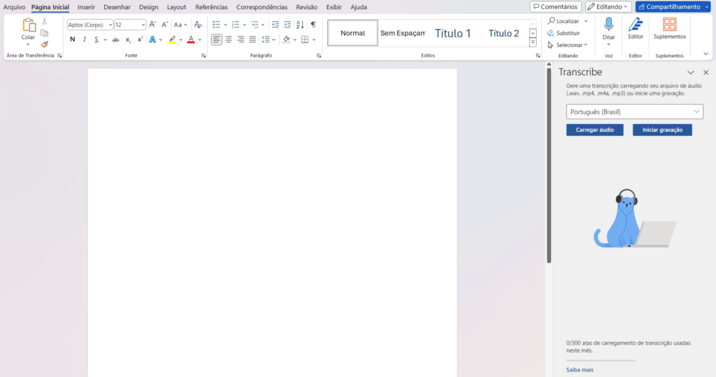Screen dimensions: 716x377
Task: Open the bulleted list icon
Action: click(217, 24)
